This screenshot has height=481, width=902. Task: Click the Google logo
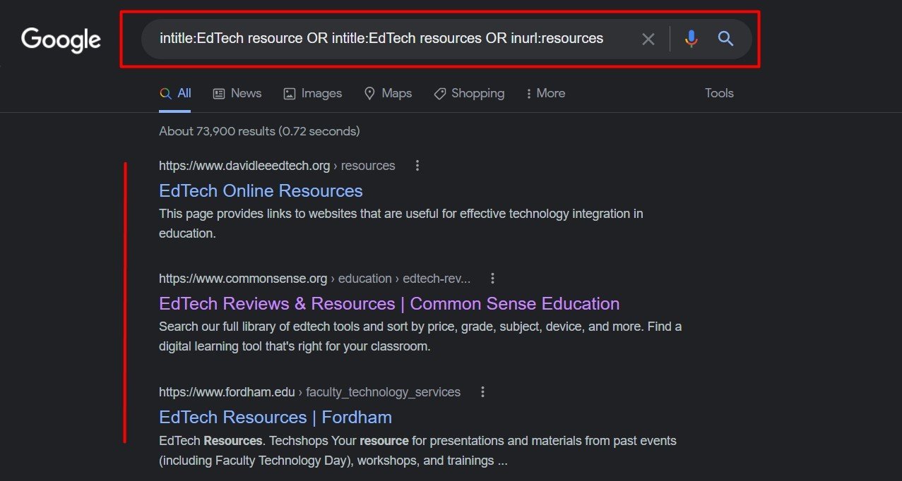pyautogui.click(x=60, y=40)
